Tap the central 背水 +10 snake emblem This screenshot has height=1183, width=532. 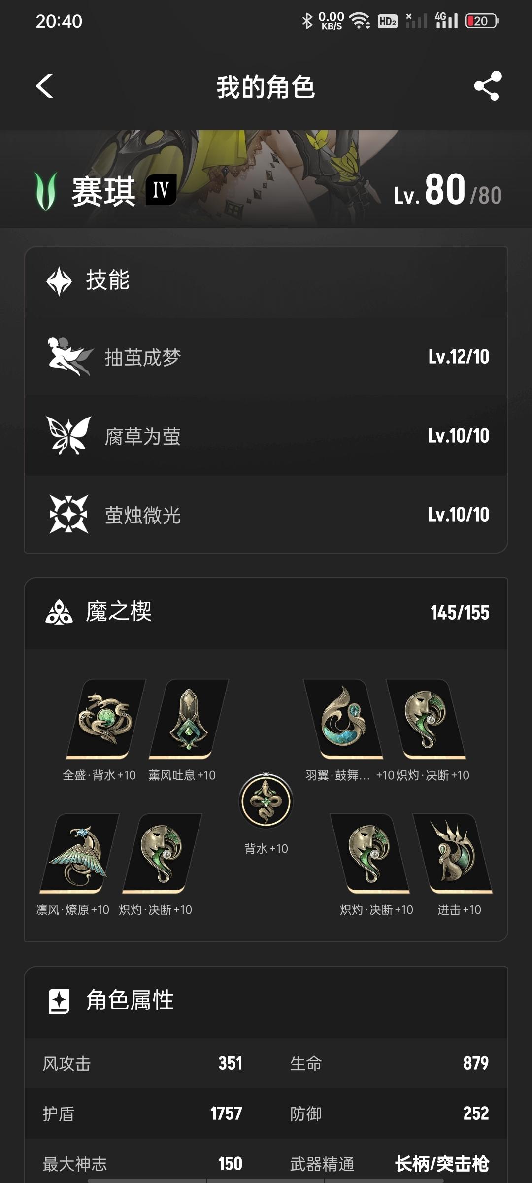pos(266,800)
